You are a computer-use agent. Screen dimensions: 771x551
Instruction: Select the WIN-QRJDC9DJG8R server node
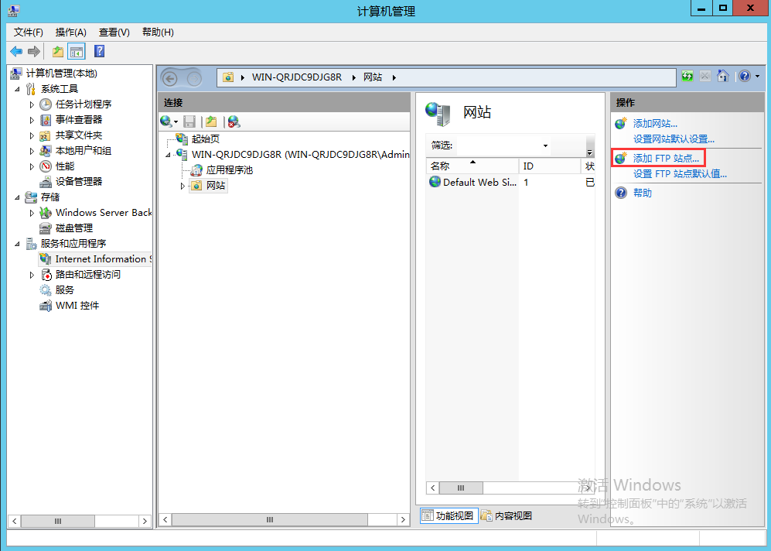click(300, 155)
